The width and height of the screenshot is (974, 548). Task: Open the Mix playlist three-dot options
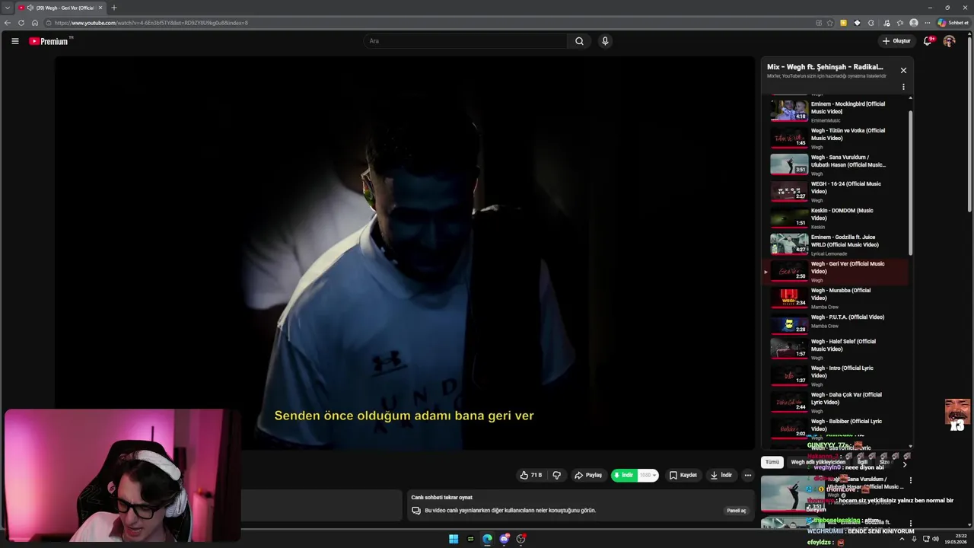(903, 87)
